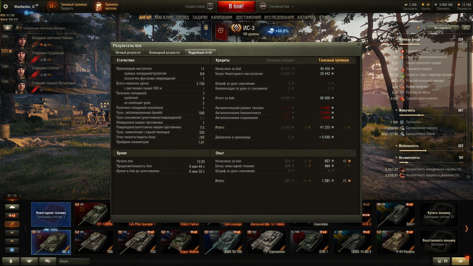
Task: Open the referral download-arrow icon at bottom left
Action: [11, 261]
